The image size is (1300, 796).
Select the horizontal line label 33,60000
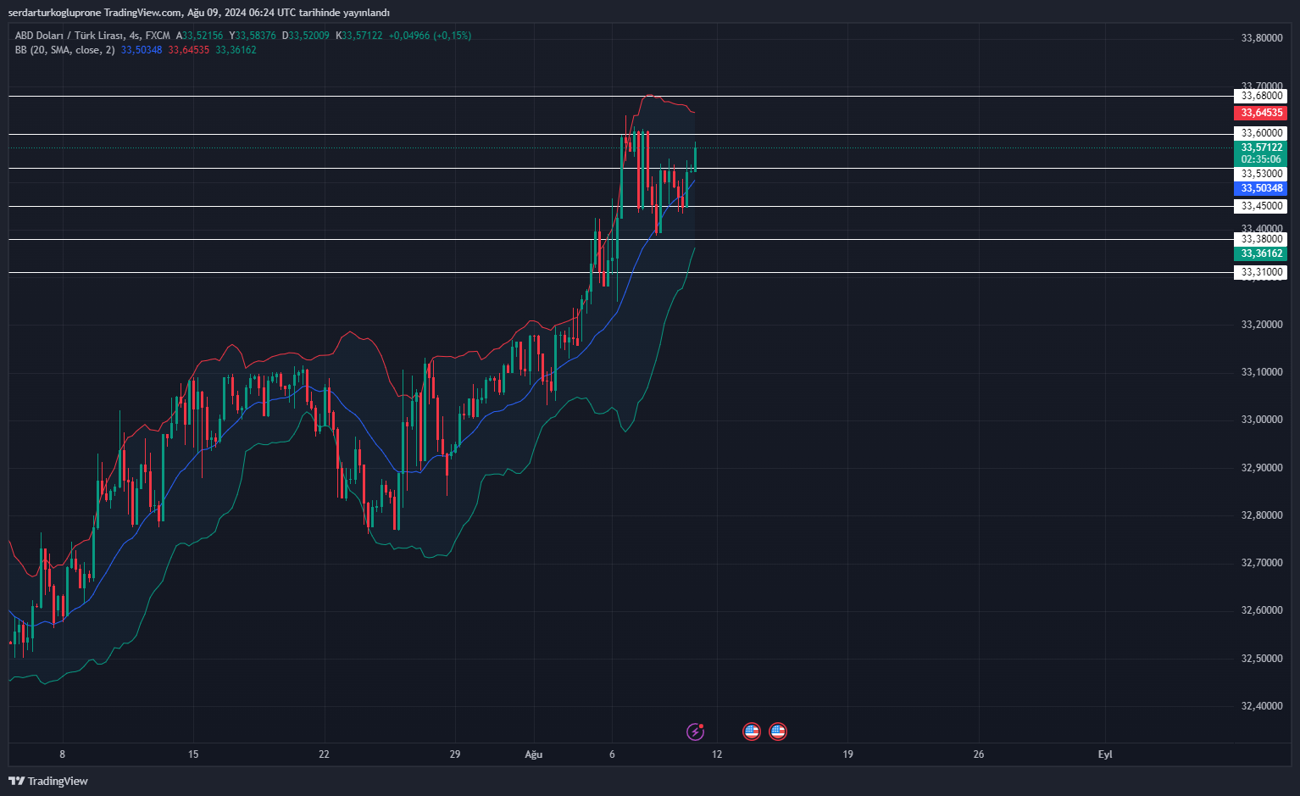[x=1261, y=133]
